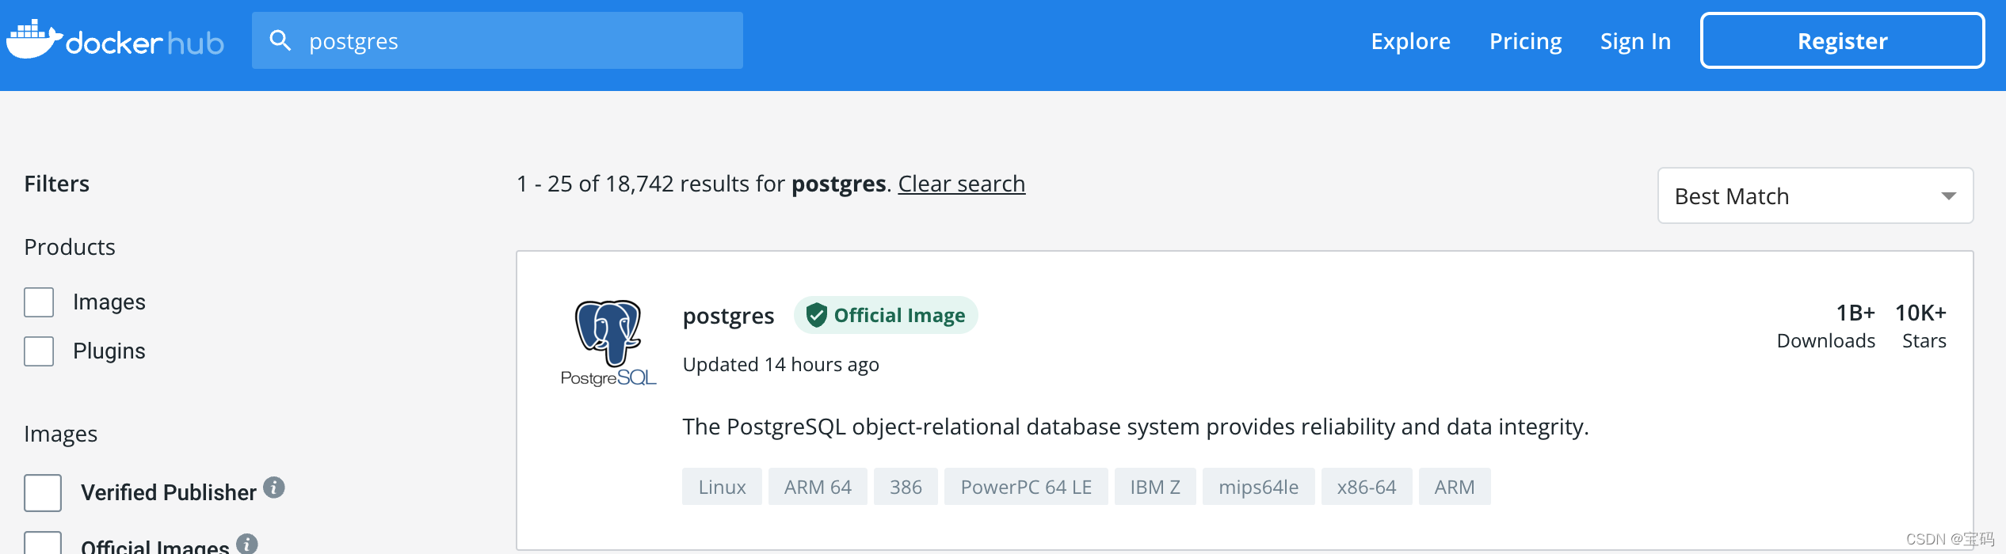Check the Plugins filter checkbox
The height and width of the screenshot is (554, 2006).
pyautogui.click(x=39, y=351)
